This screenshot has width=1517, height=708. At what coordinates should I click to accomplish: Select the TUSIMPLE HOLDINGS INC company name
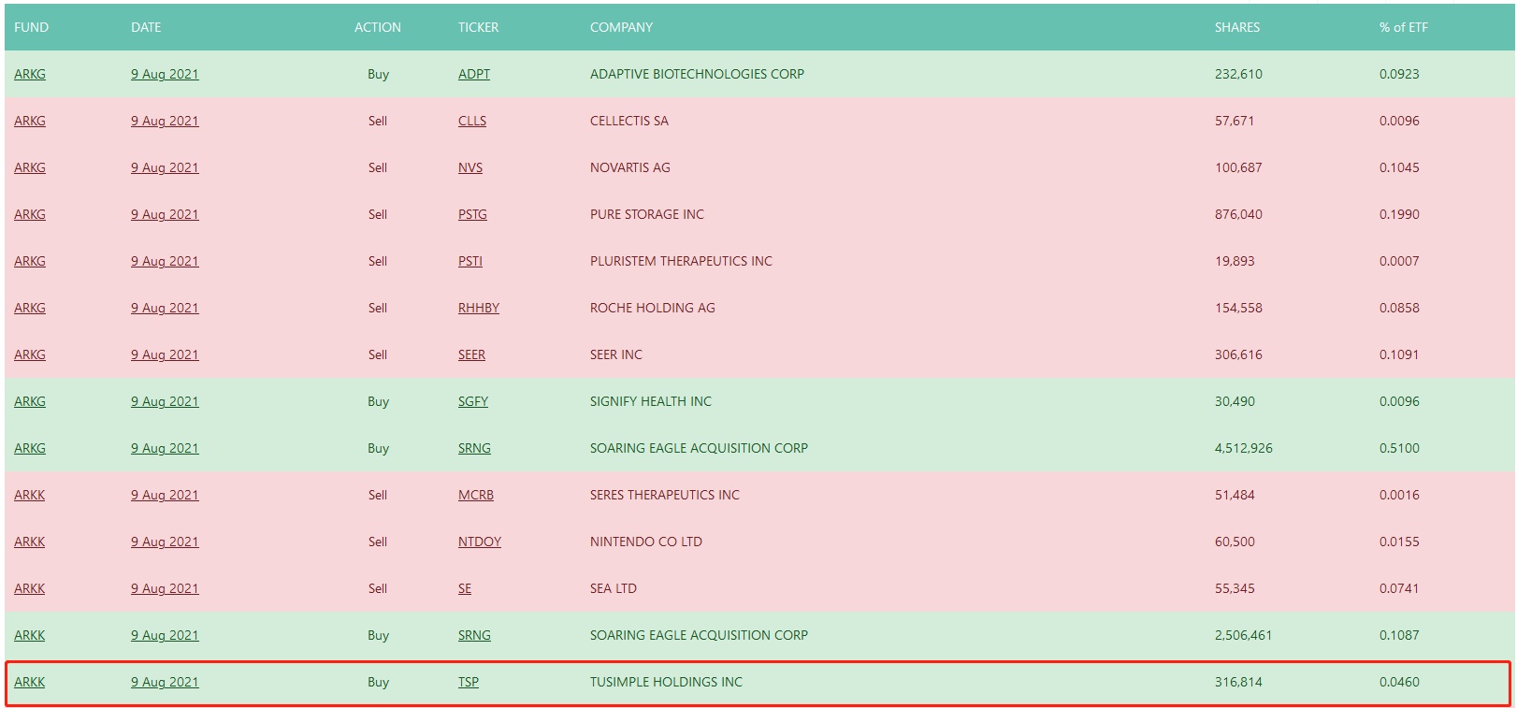[666, 682]
